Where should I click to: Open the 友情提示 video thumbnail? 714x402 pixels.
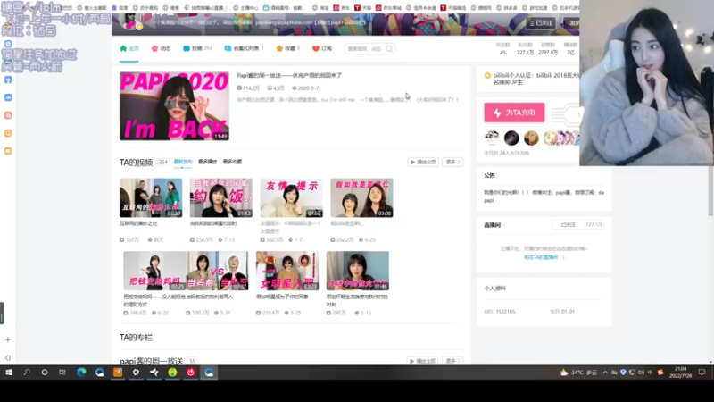(292, 197)
